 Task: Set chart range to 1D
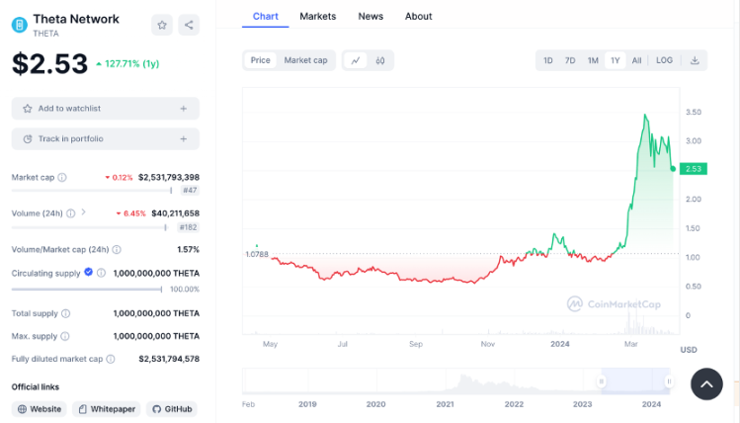click(548, 60)
